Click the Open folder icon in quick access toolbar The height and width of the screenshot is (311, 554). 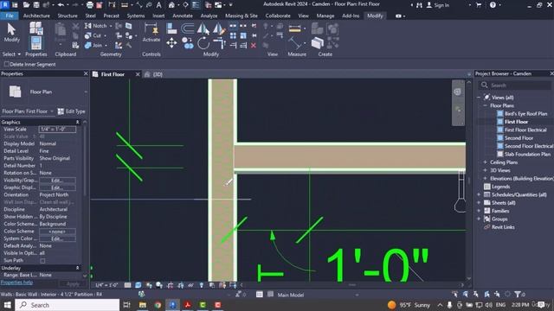tap(26, 5)
